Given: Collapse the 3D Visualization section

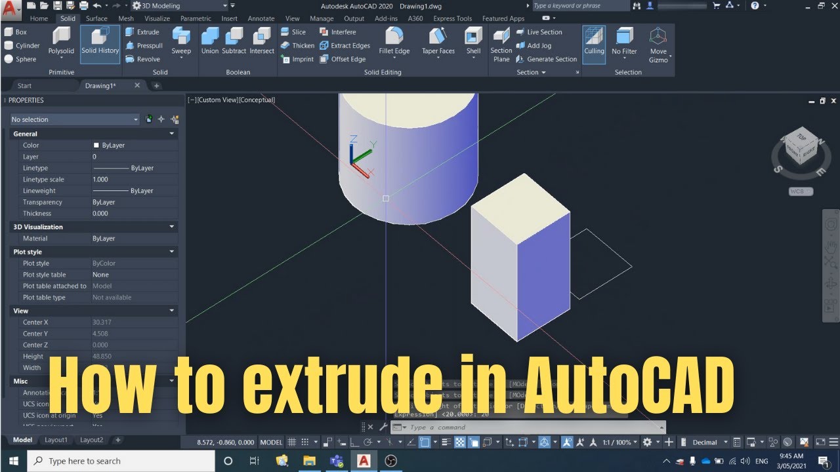Looking at the screenshot, I should [172, 226].
